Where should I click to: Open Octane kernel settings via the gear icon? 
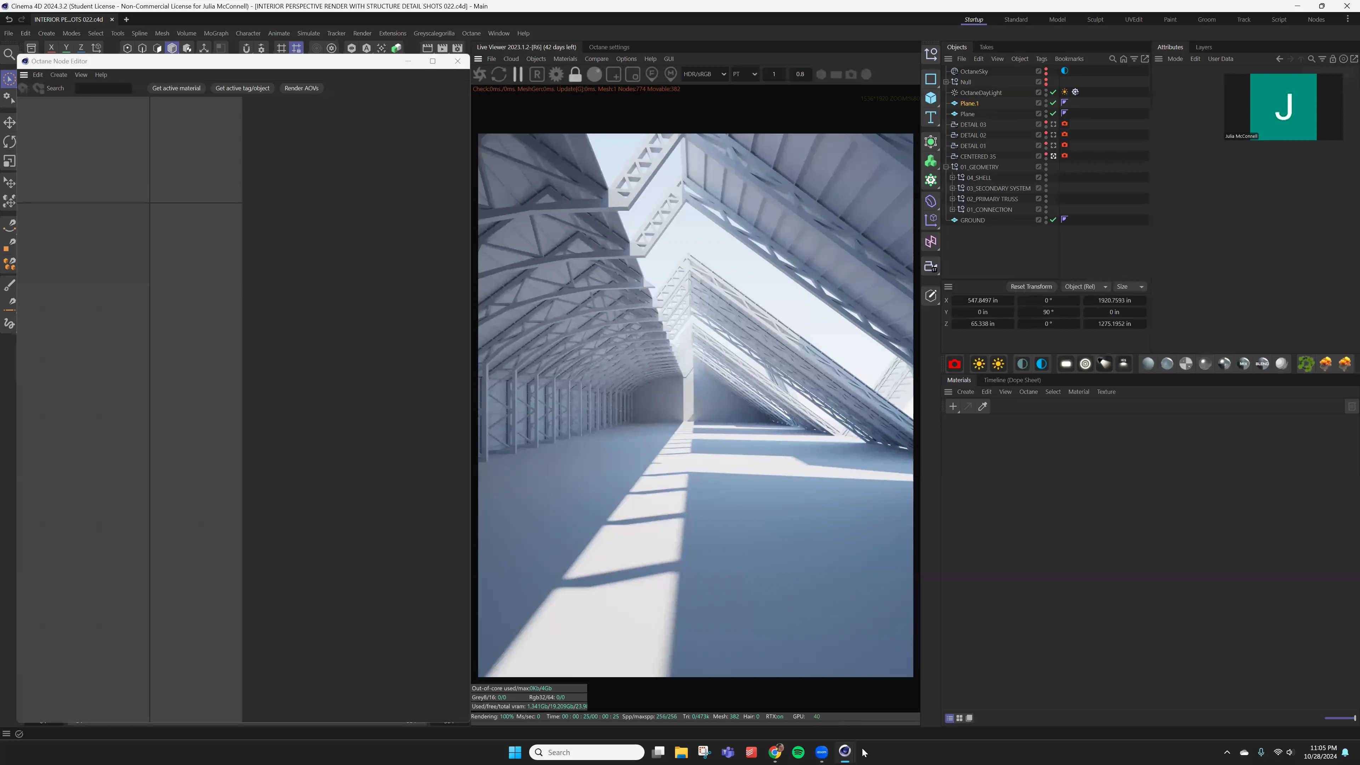tap(556, 74)
